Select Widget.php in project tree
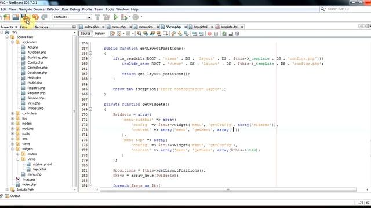This screenshot has height=208, width=371. [x=35, y=108]
